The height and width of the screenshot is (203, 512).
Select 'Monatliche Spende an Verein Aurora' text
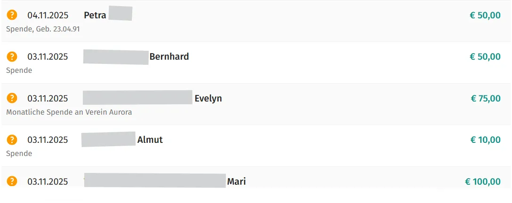point(69,112)
